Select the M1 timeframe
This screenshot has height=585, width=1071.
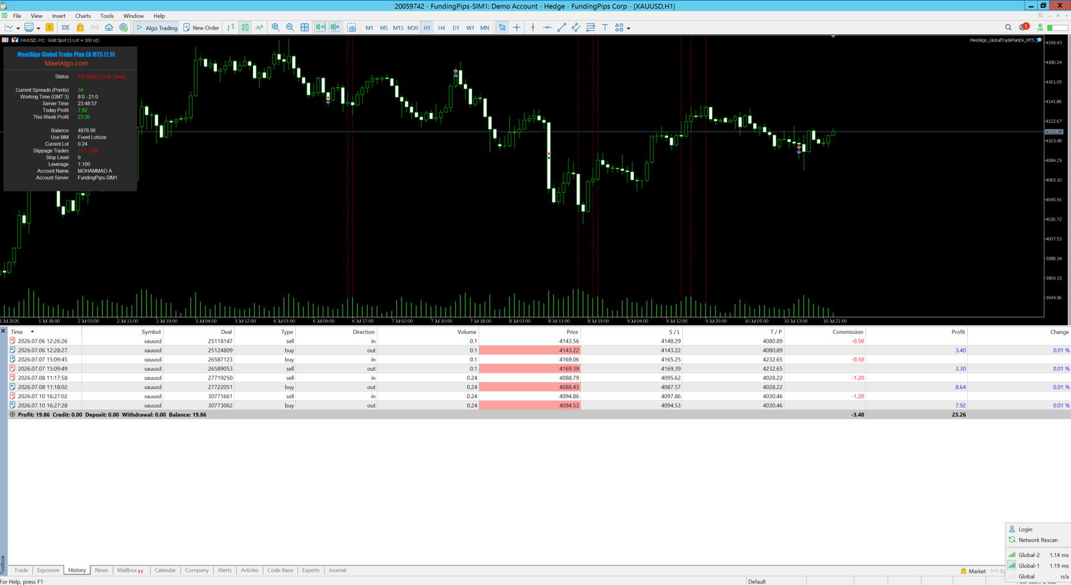[369, 27]
